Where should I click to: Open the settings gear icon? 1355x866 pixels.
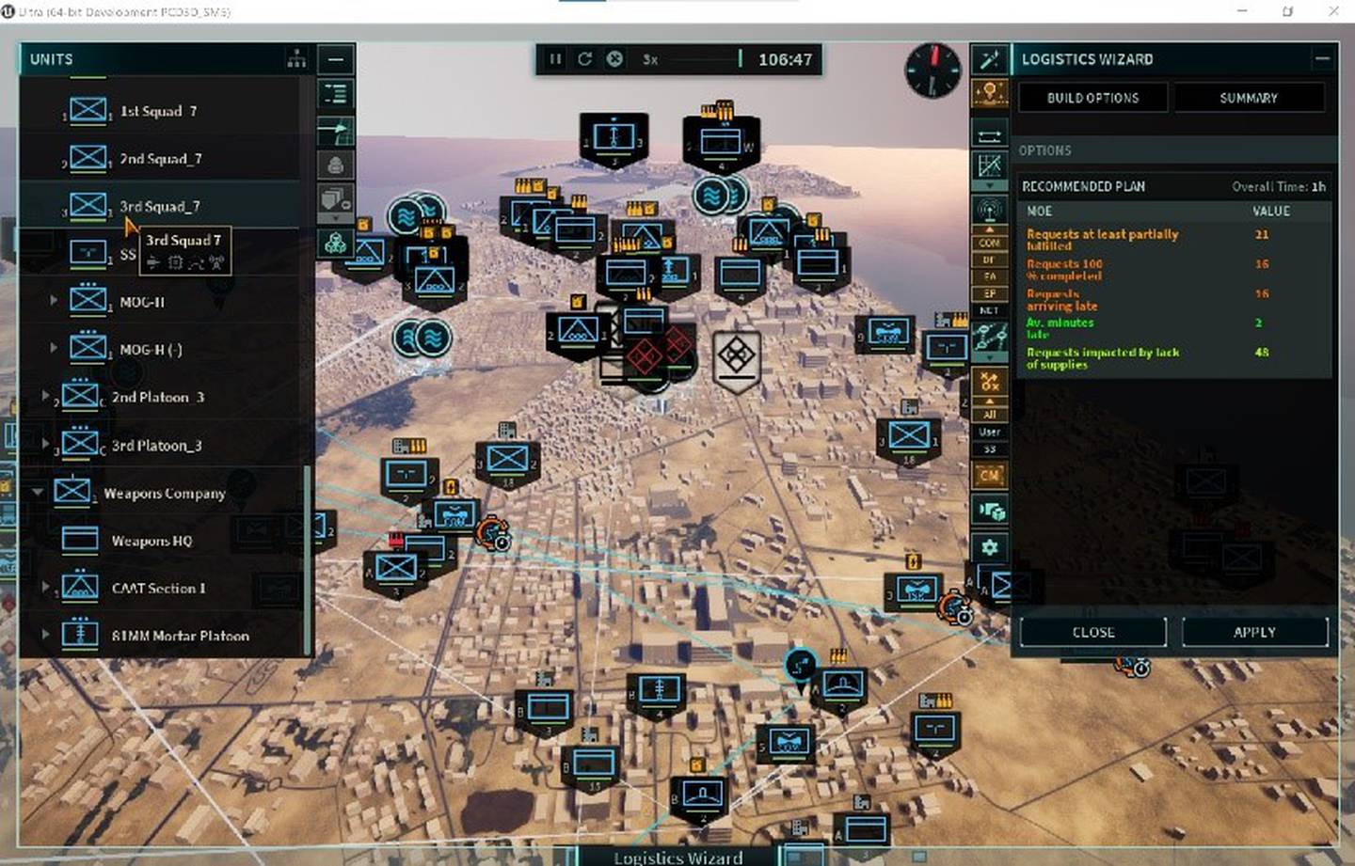coord(989,546)
